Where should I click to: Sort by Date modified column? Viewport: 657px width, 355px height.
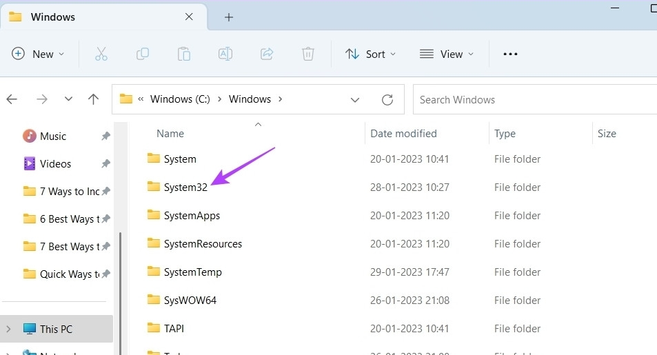(403, 133)
